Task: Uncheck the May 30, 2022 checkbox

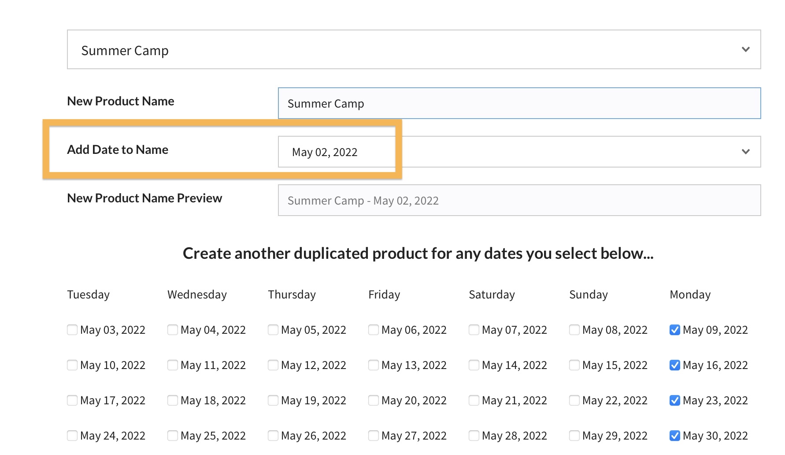Action: [674, 436]
